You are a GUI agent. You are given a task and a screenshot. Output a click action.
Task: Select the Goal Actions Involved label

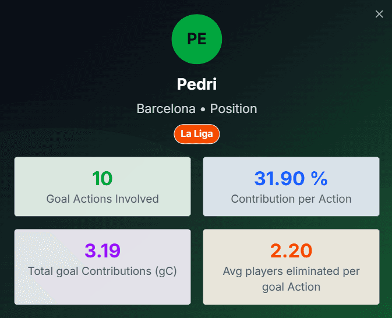103,199
